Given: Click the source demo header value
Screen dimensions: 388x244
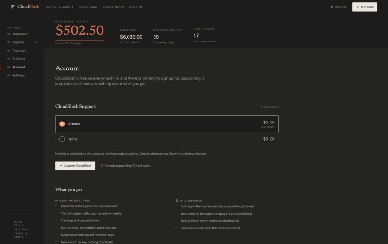Looking at the screenshot, I should point(93,7).
